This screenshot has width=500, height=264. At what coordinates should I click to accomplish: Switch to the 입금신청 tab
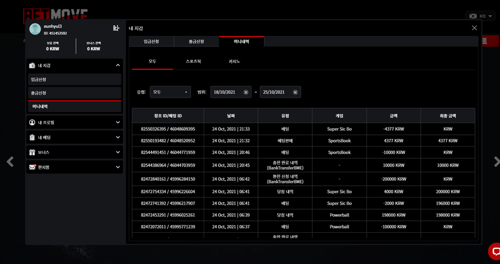tap(151, 41)
